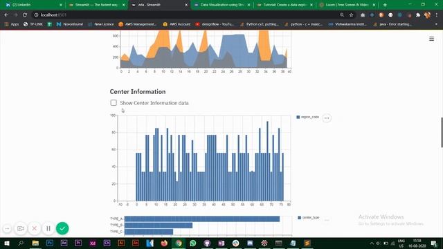Screen dimensions: 443x249
Task: Open Novoresumé bookmark
Action: (x=70, y=24)
